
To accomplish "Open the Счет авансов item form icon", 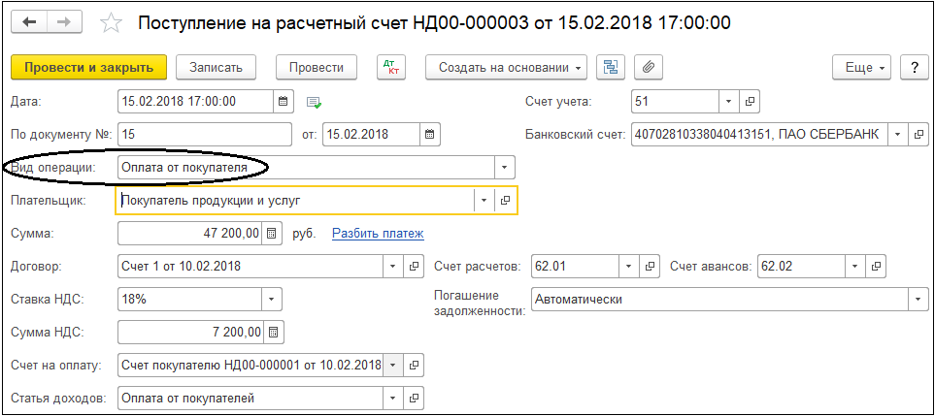I will tap(876, 266).
